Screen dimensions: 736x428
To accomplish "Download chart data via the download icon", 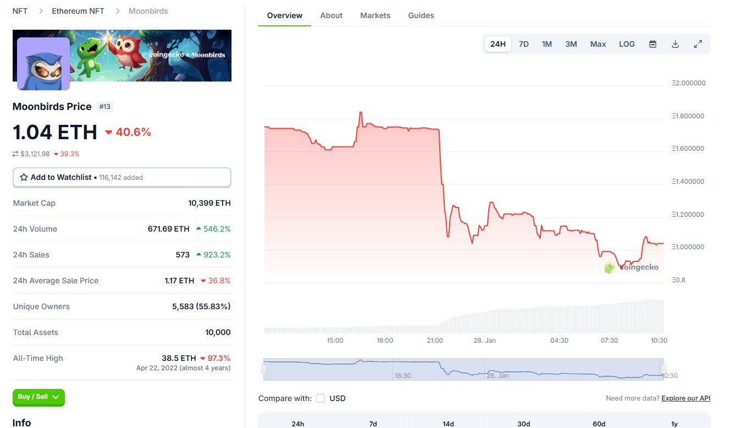I will click(675, 43).
